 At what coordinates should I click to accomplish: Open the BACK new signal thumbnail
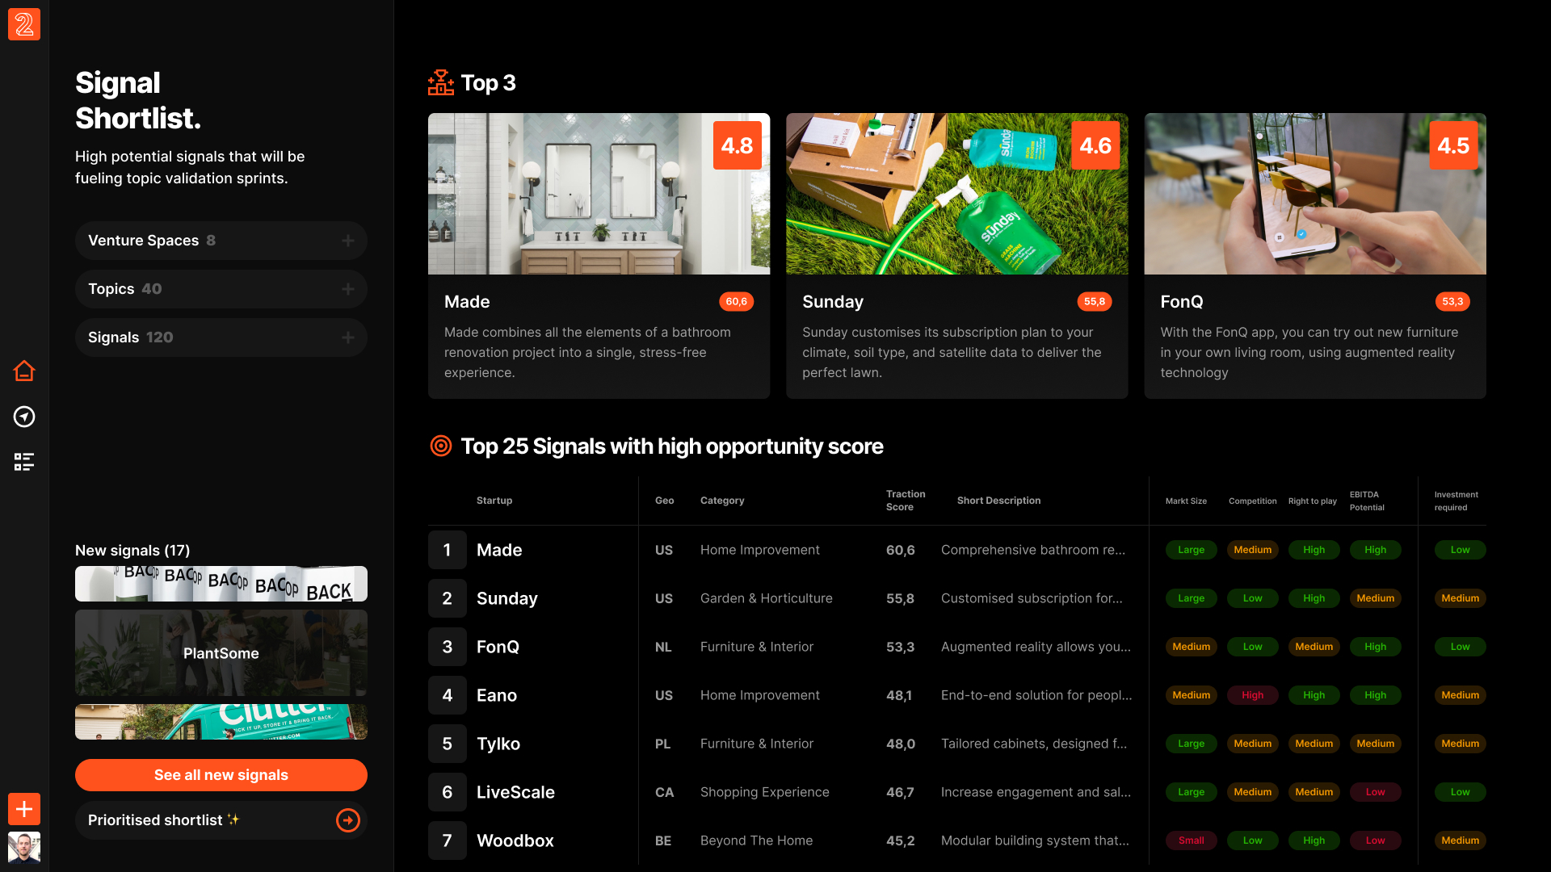(x=221, y=584)
